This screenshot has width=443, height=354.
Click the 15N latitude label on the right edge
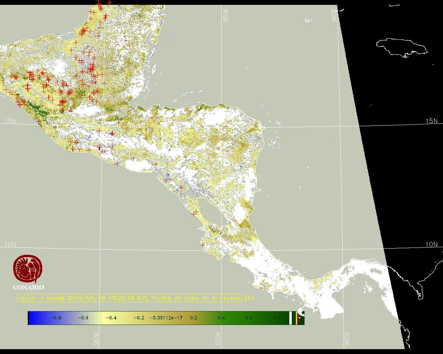pos(431,121)
